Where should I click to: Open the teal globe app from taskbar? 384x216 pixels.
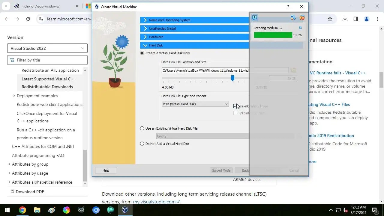[x=110, y=210]
